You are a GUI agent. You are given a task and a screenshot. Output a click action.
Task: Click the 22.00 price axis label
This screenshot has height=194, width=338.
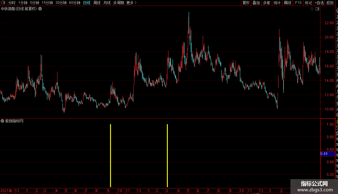click(x=329, y=23)
